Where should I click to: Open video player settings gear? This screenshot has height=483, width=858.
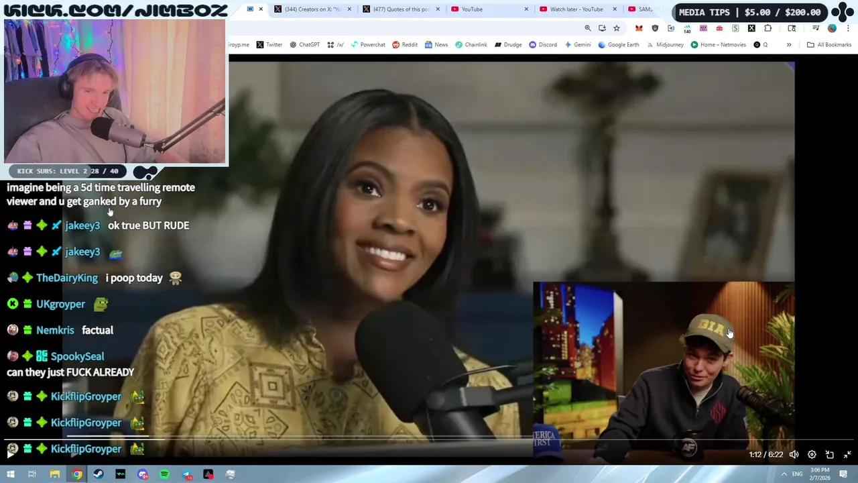(x=812, y=455)
